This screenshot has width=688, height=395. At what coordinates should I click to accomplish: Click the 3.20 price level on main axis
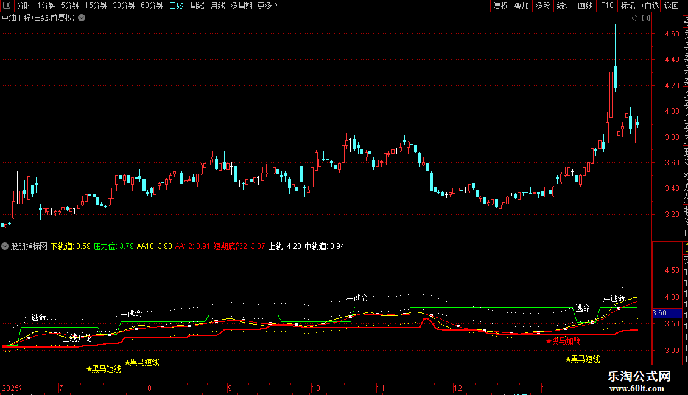(x=672, y=214)
